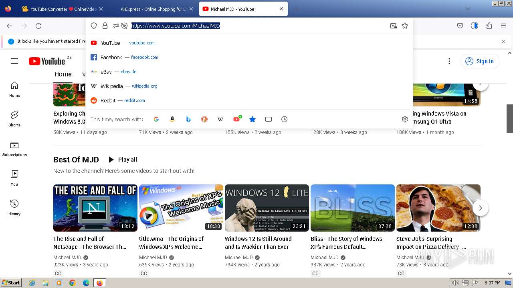Open site permissions icon in address bar
513x288 pixels.
116,26
